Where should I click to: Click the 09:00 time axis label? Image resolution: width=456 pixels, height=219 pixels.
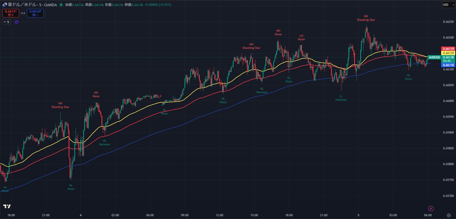pyautogui.click(x=185, y=215)
